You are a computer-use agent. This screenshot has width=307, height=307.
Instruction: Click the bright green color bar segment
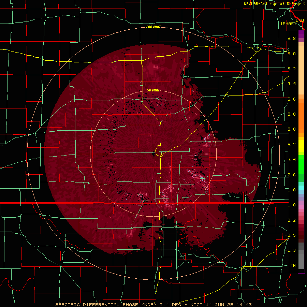coord(301,165)
